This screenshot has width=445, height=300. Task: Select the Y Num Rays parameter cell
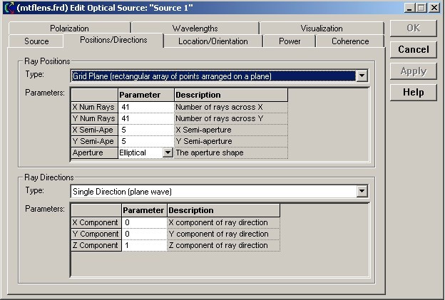pyautogui.click(x=145, y=118)
